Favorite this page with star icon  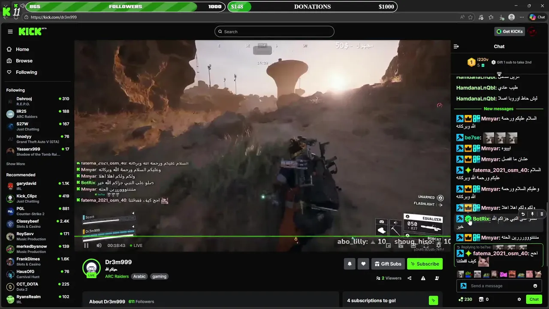tap(471, 17)
